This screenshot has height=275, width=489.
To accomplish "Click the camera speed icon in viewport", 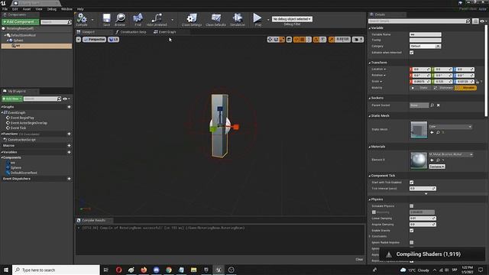I will 358,40.
